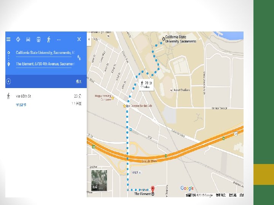Open route options link in blue bar
The width and height of the screenshot is (274, 205).
click(79, 81)
